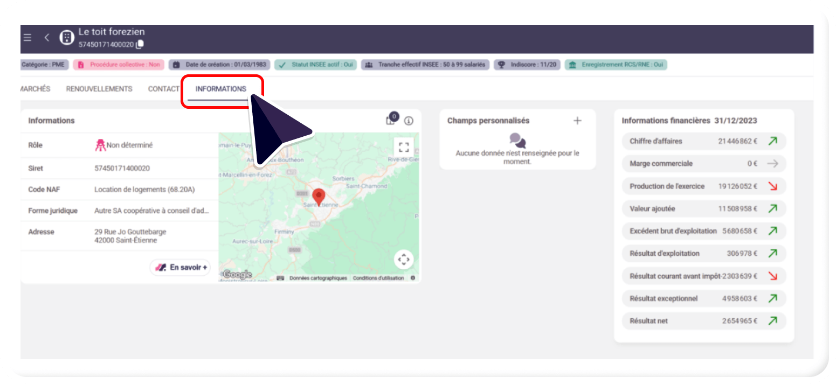This screenshot has width=836, height=384.
Task: Click the 'Procédure collective : Non' tag
Action: click(119, 65)
